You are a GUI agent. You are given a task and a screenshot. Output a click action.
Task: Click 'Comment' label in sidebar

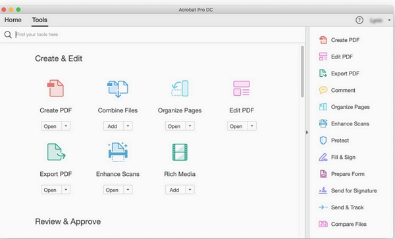pos(343,90)
